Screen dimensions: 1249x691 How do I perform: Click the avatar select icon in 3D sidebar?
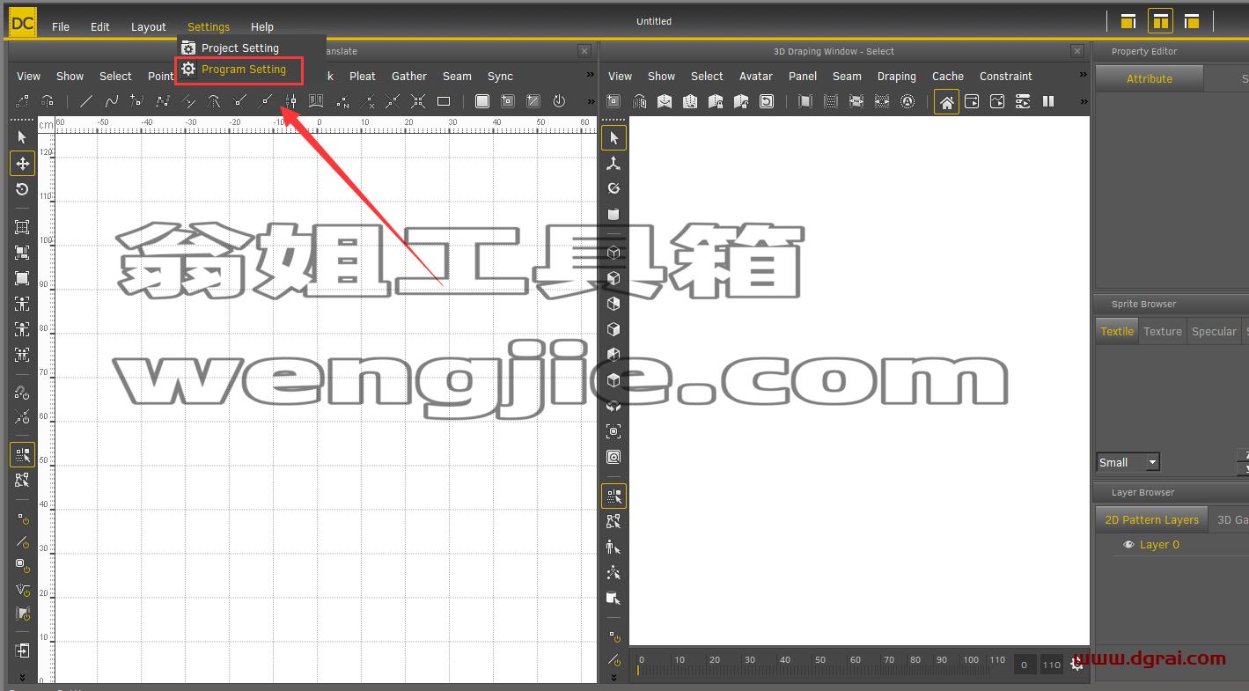[613, 548]
